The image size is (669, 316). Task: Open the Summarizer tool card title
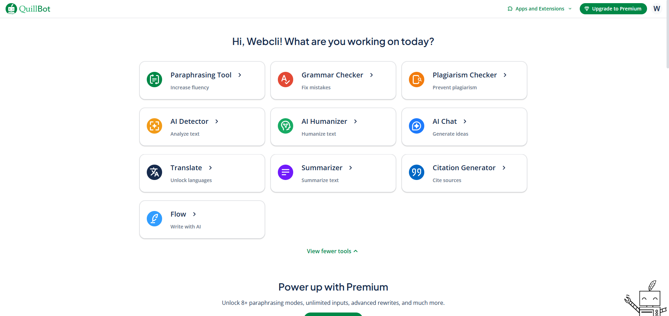(322, 168)
